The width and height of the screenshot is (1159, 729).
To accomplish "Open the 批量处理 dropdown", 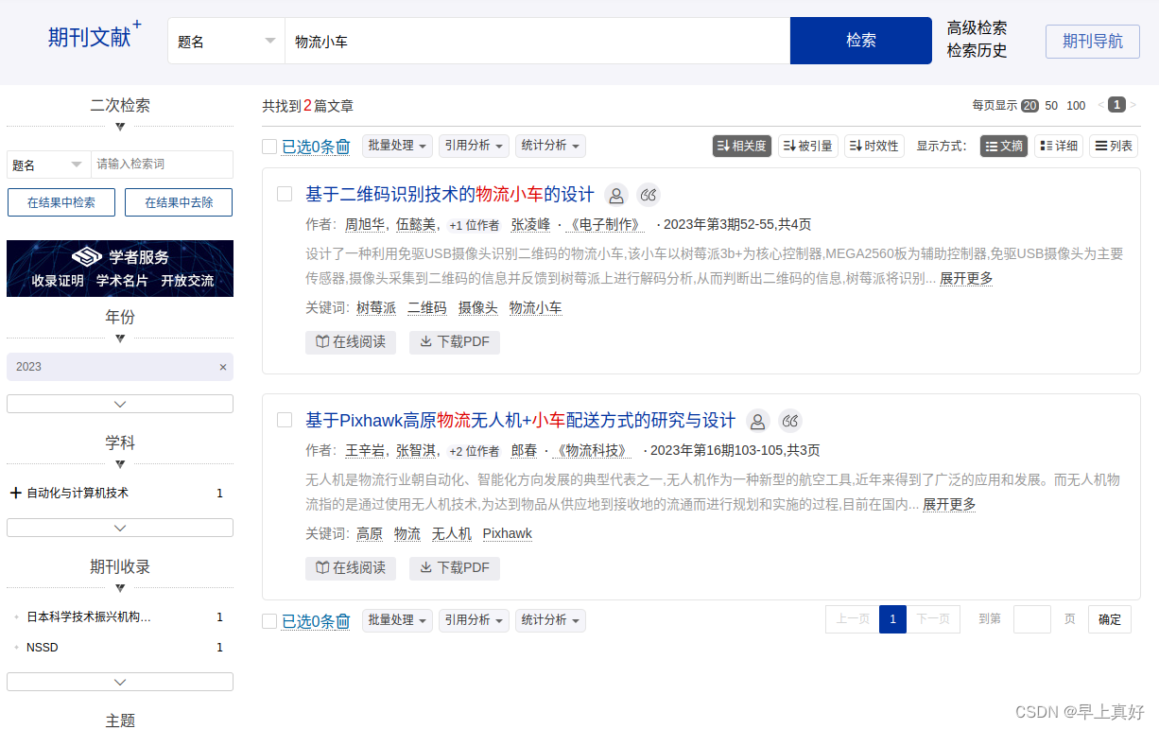I will [x=397, y=146].
